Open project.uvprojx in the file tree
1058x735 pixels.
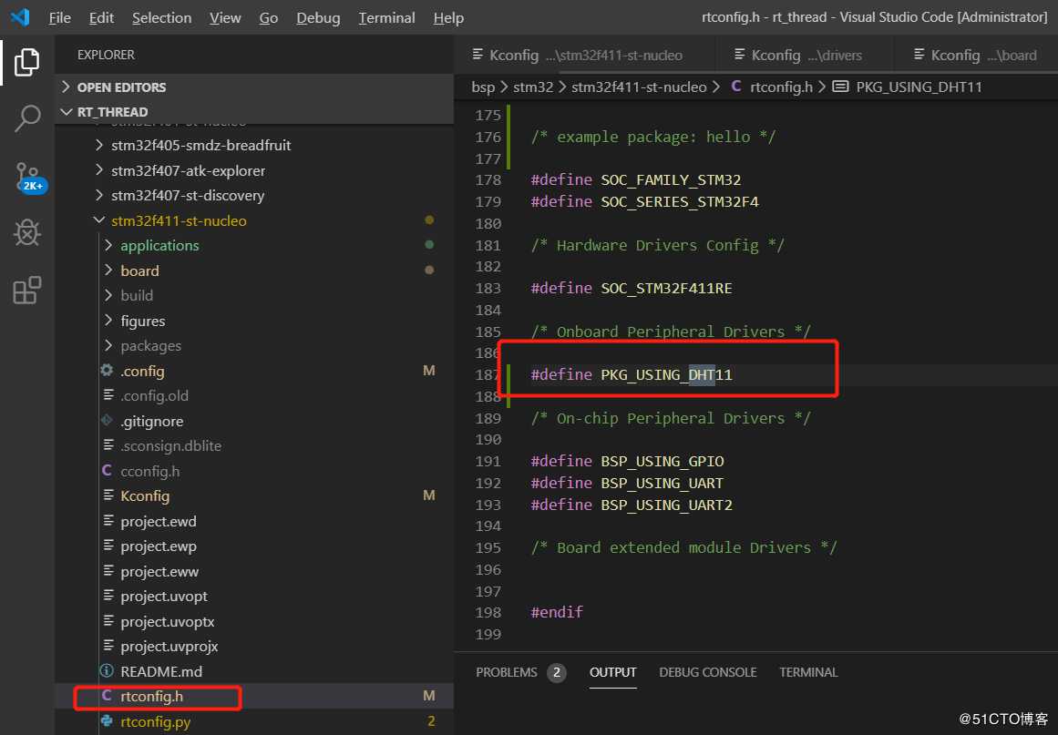169,647
